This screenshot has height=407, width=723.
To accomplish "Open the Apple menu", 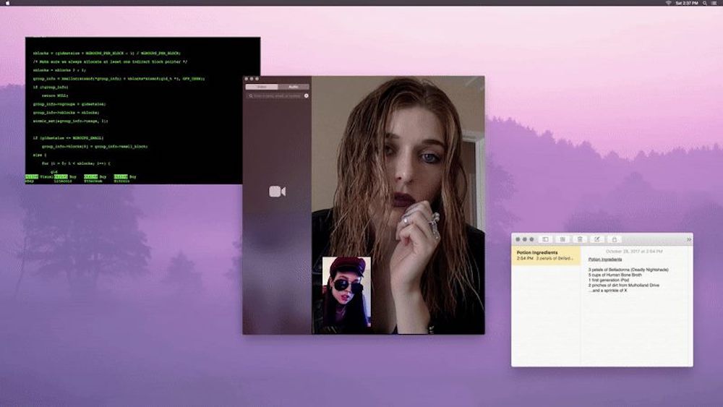I will (7, 3).
